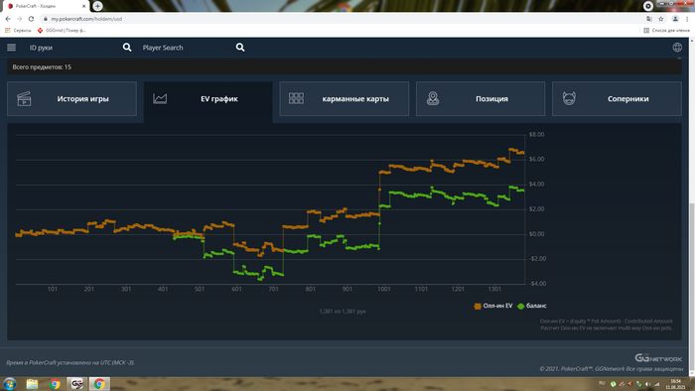Bookmark this page with the star icon
Viewport: 695px width, 391px height.
[x=661, y=19]
